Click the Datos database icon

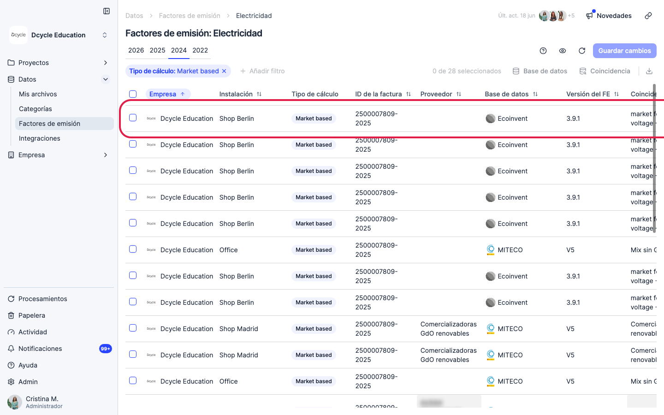11,79
